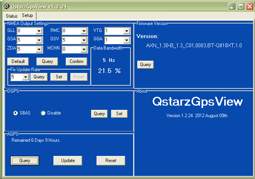Click the QstarzGpsView gear icon in title bar
The height and width of the screenshot is (179, 255).
coord(7,7)
